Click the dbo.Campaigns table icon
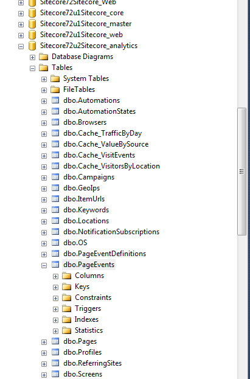 [55, 177]
